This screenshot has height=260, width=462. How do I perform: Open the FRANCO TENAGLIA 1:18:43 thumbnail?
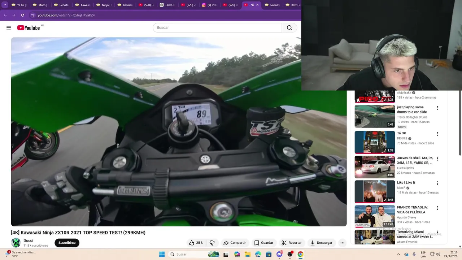375,216
